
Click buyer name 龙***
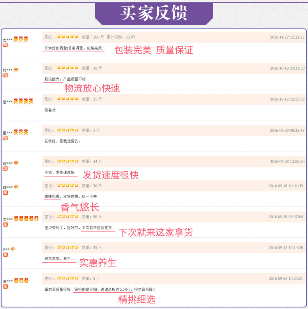pos(7,40)
